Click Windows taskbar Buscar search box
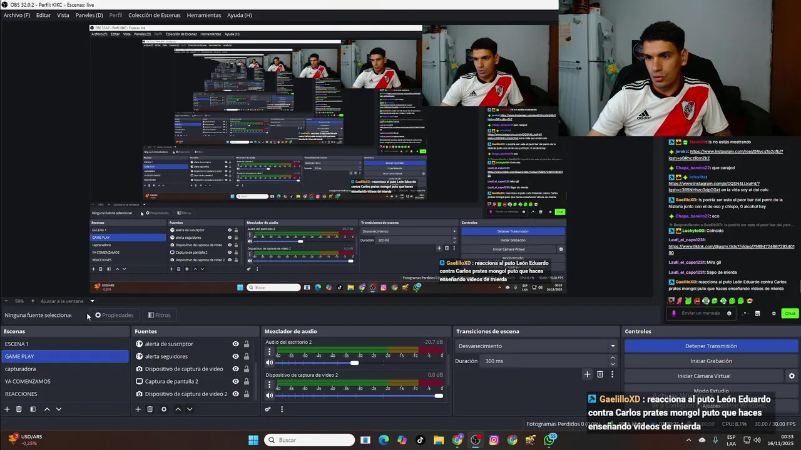The height and width of the screenshot is (450, 801). [310, 440]
